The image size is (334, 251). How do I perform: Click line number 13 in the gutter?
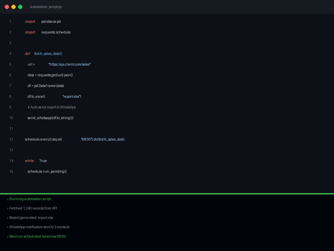tap(11, 150)
